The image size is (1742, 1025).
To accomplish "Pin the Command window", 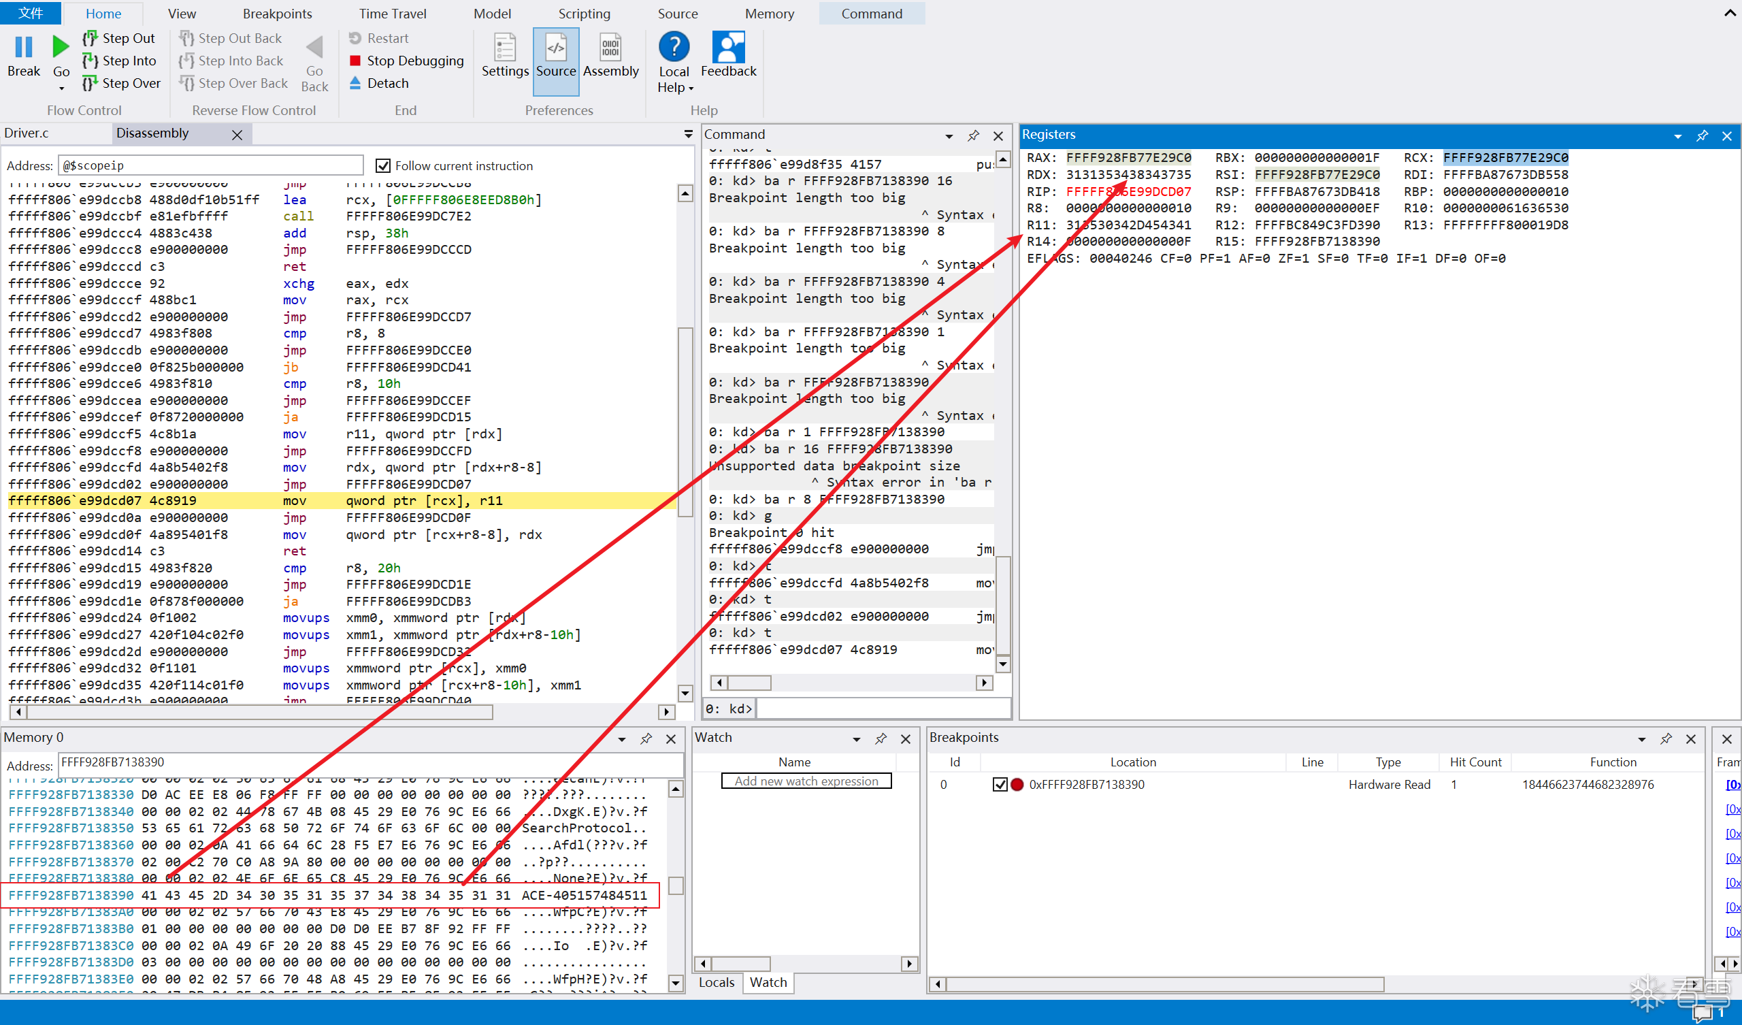I will point(973,135).
